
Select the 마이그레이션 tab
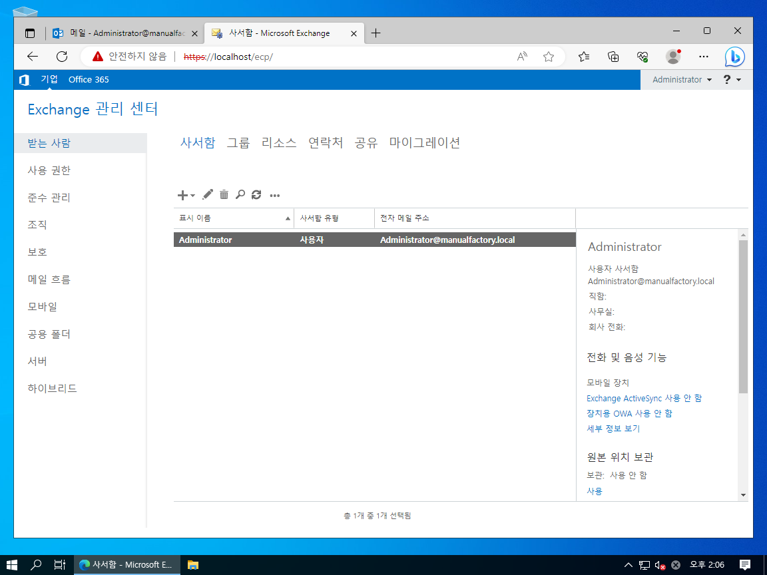pyautogui.click(x=425, y=142)
